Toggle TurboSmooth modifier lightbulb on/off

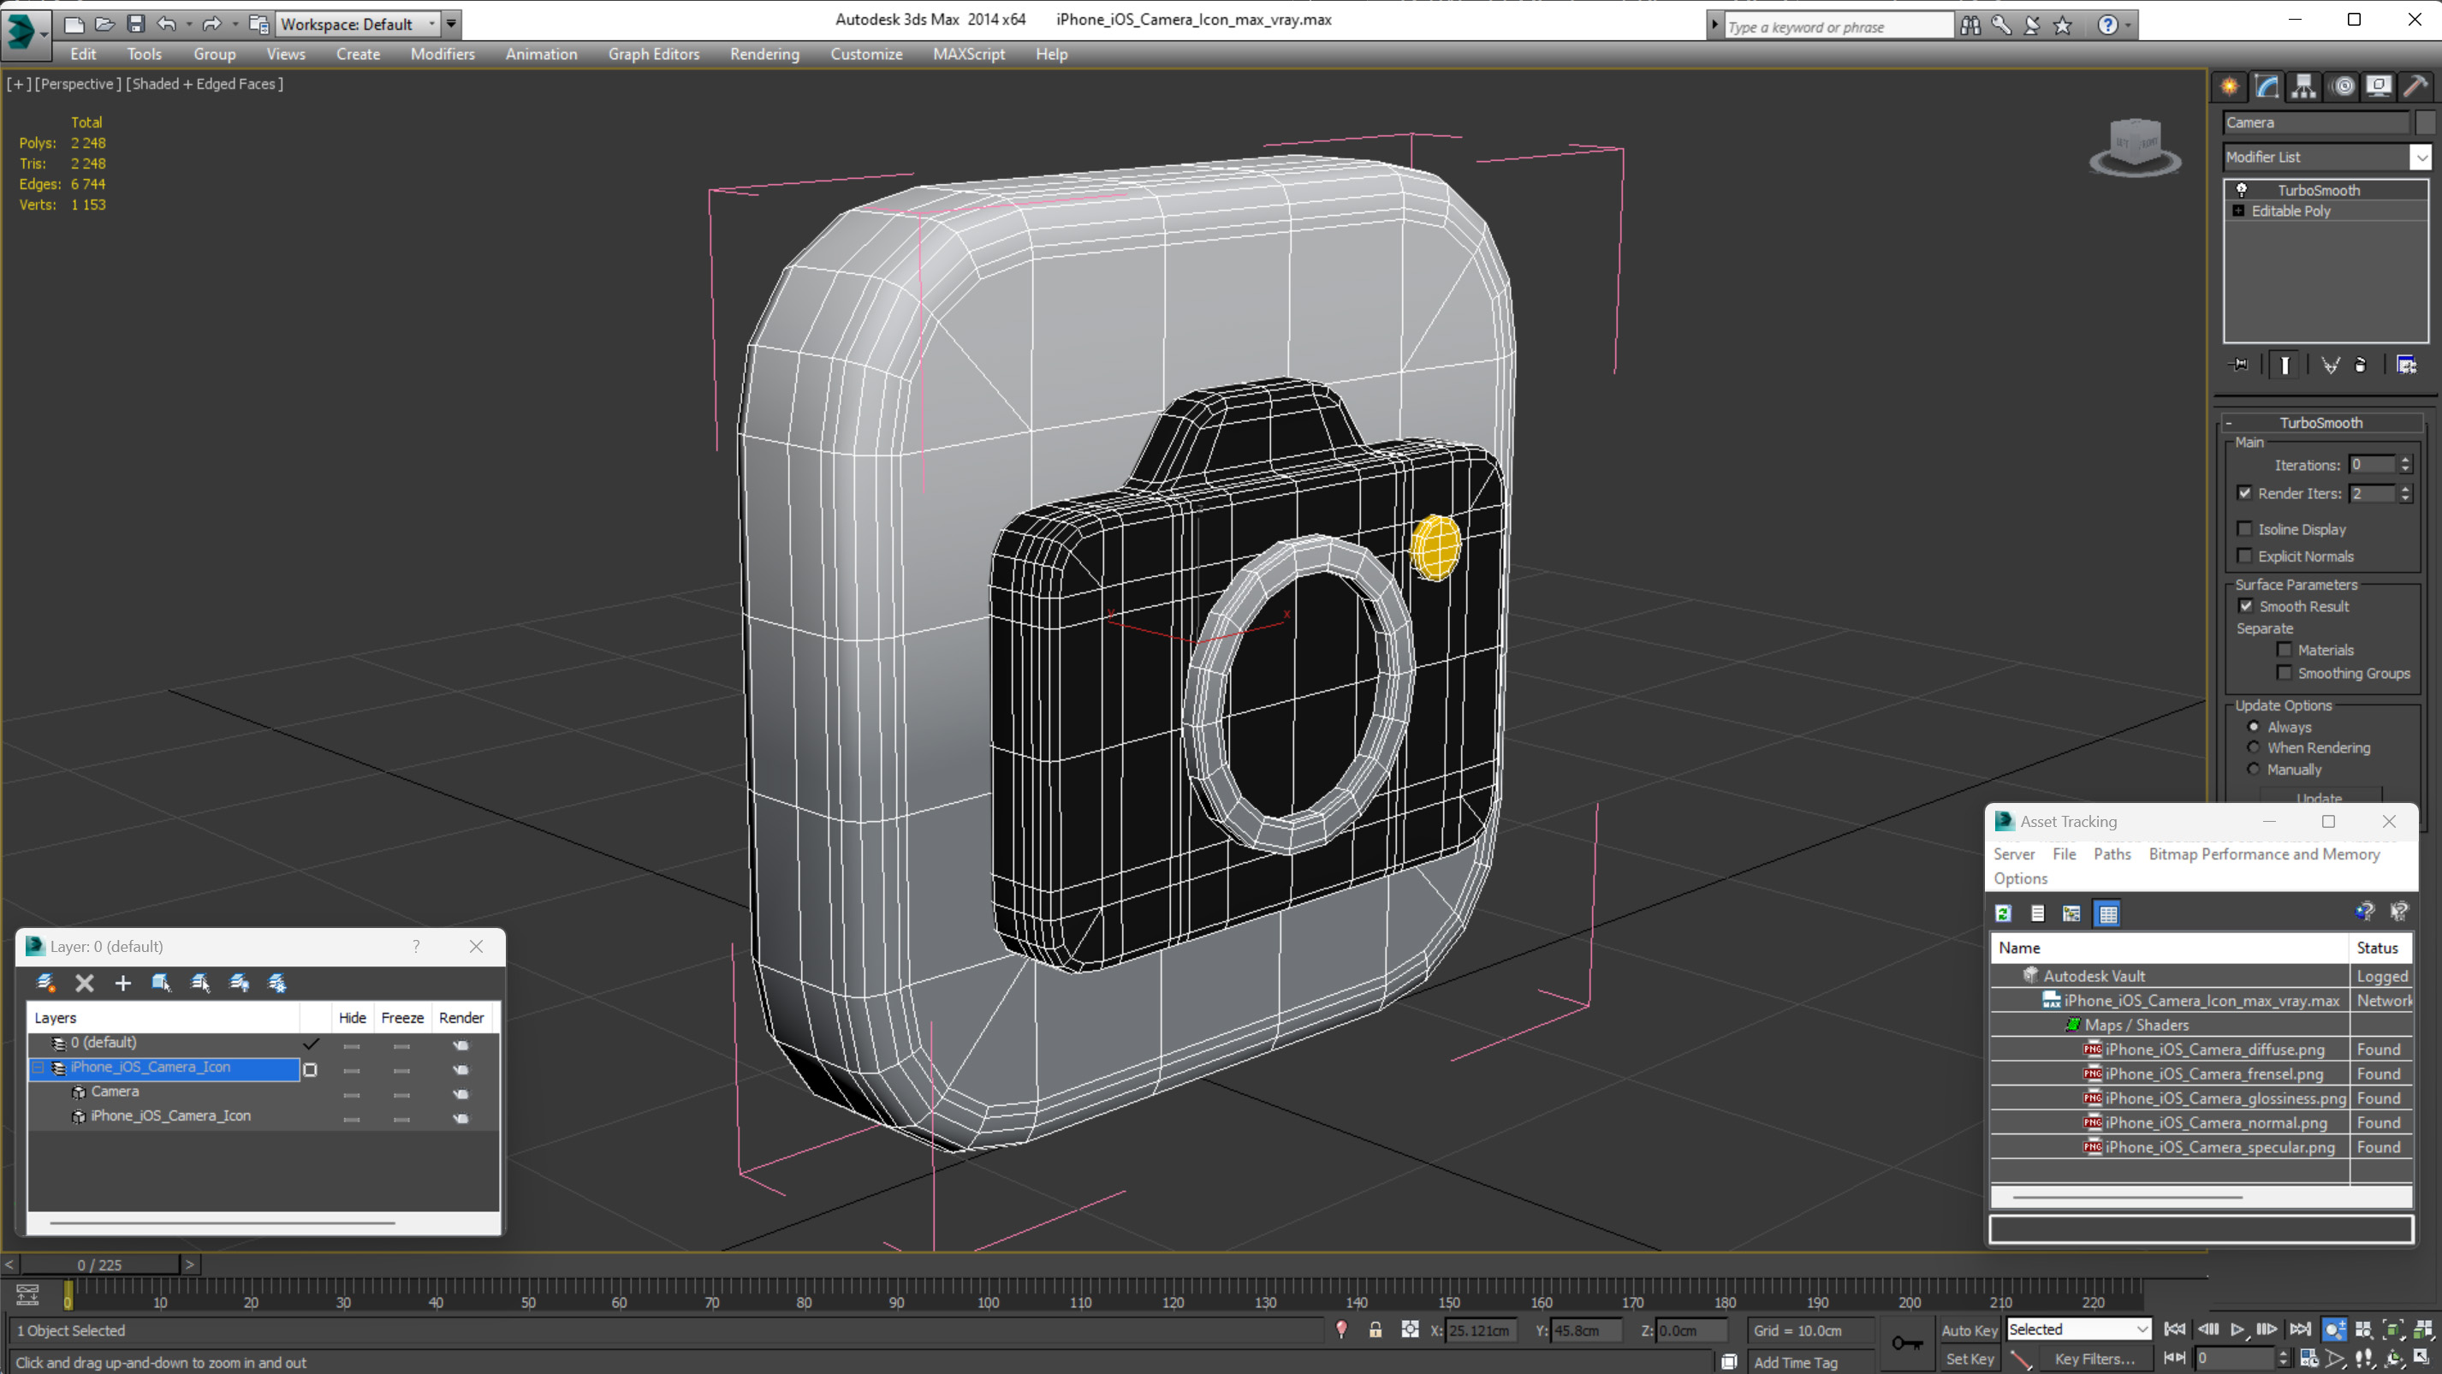click(x=2242, y=190)
